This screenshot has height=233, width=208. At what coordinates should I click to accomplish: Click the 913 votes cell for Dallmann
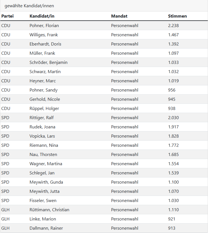click(172, 228)
